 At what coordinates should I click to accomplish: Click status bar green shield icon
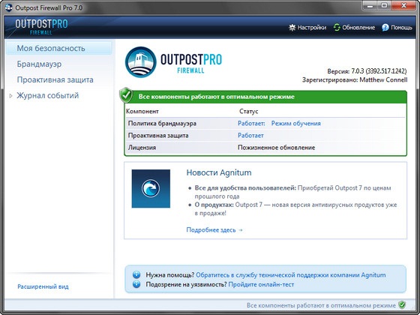(x=402, y=304)
